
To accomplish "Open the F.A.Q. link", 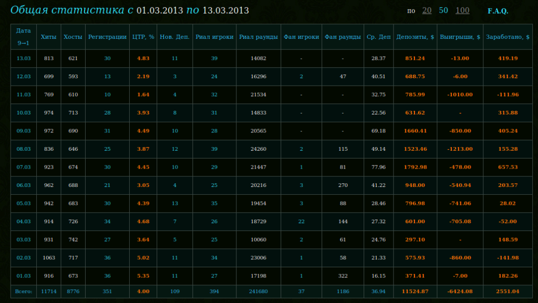I will coord(498,11).
